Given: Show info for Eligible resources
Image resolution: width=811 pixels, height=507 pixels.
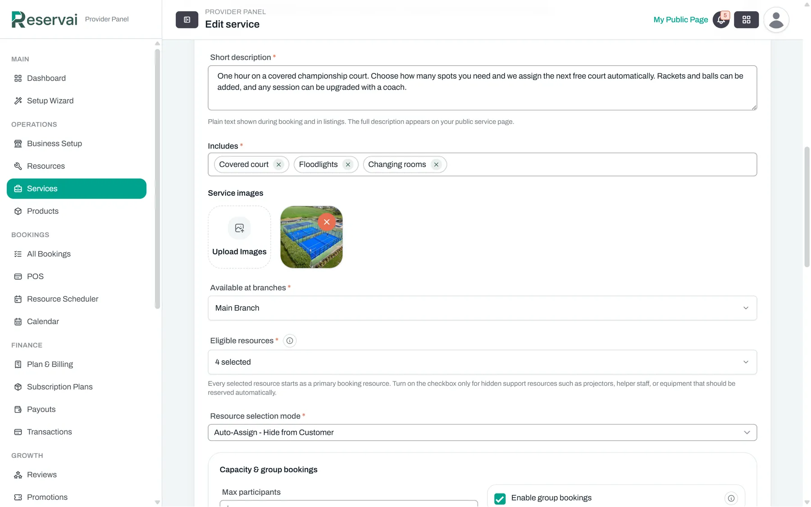Looking at the screenshot, I should [x=290, y=341].
